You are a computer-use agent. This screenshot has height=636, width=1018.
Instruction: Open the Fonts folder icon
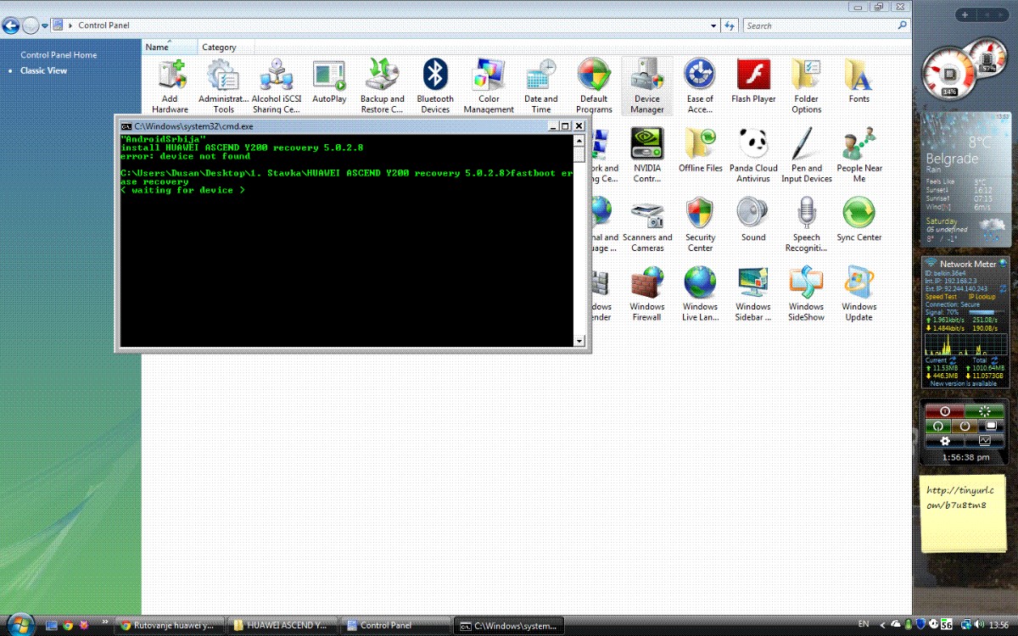859,81
